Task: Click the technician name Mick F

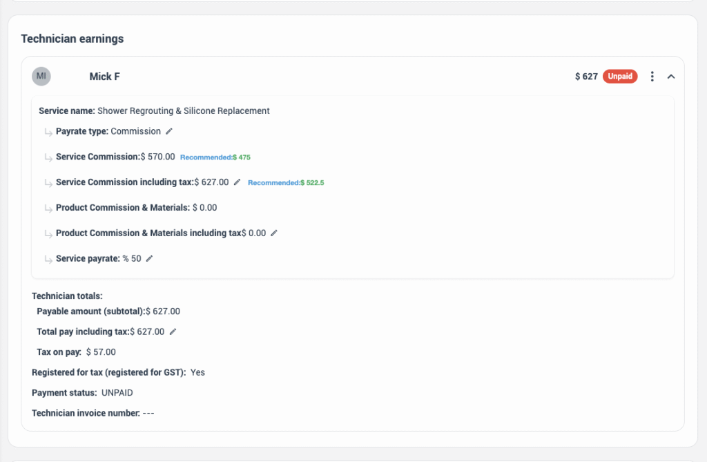Action: click(104, 77)
